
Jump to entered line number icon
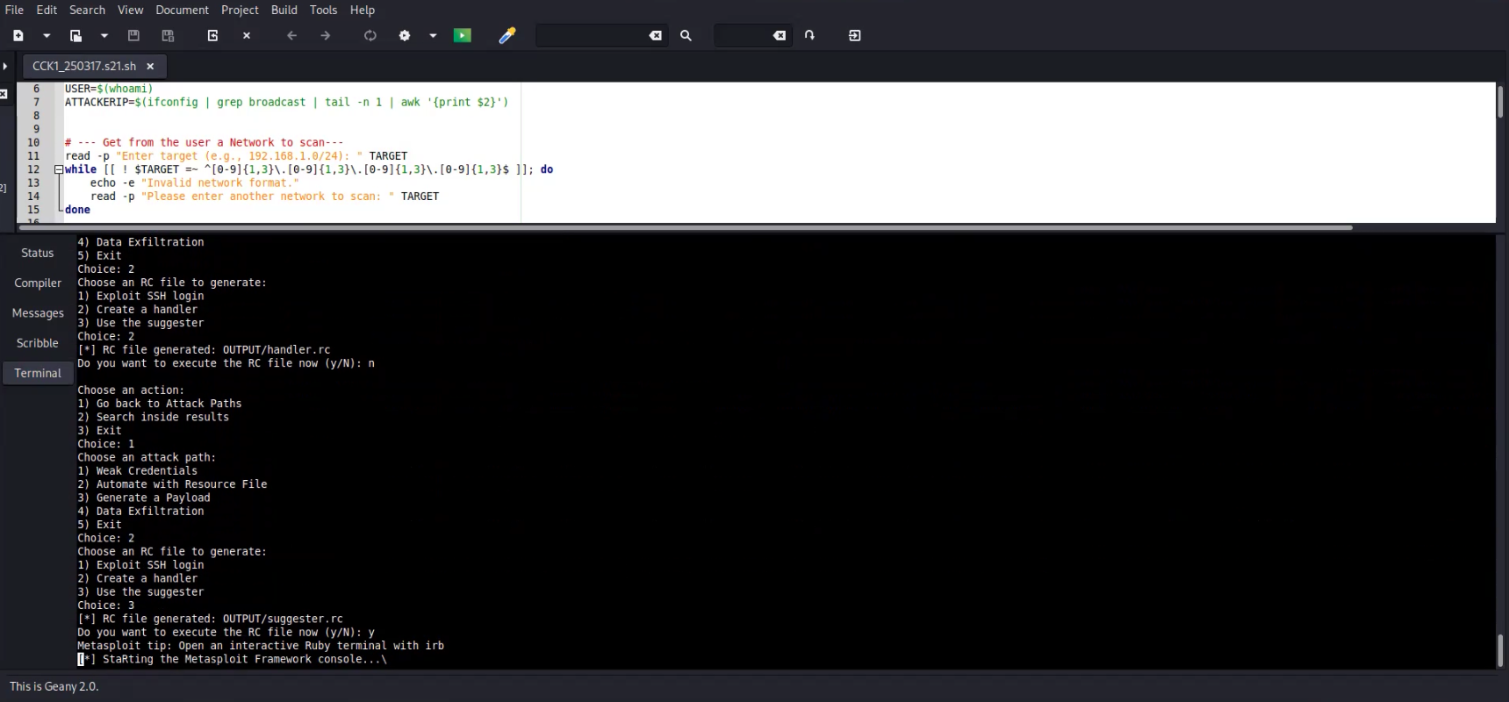(x=809, y=36)
